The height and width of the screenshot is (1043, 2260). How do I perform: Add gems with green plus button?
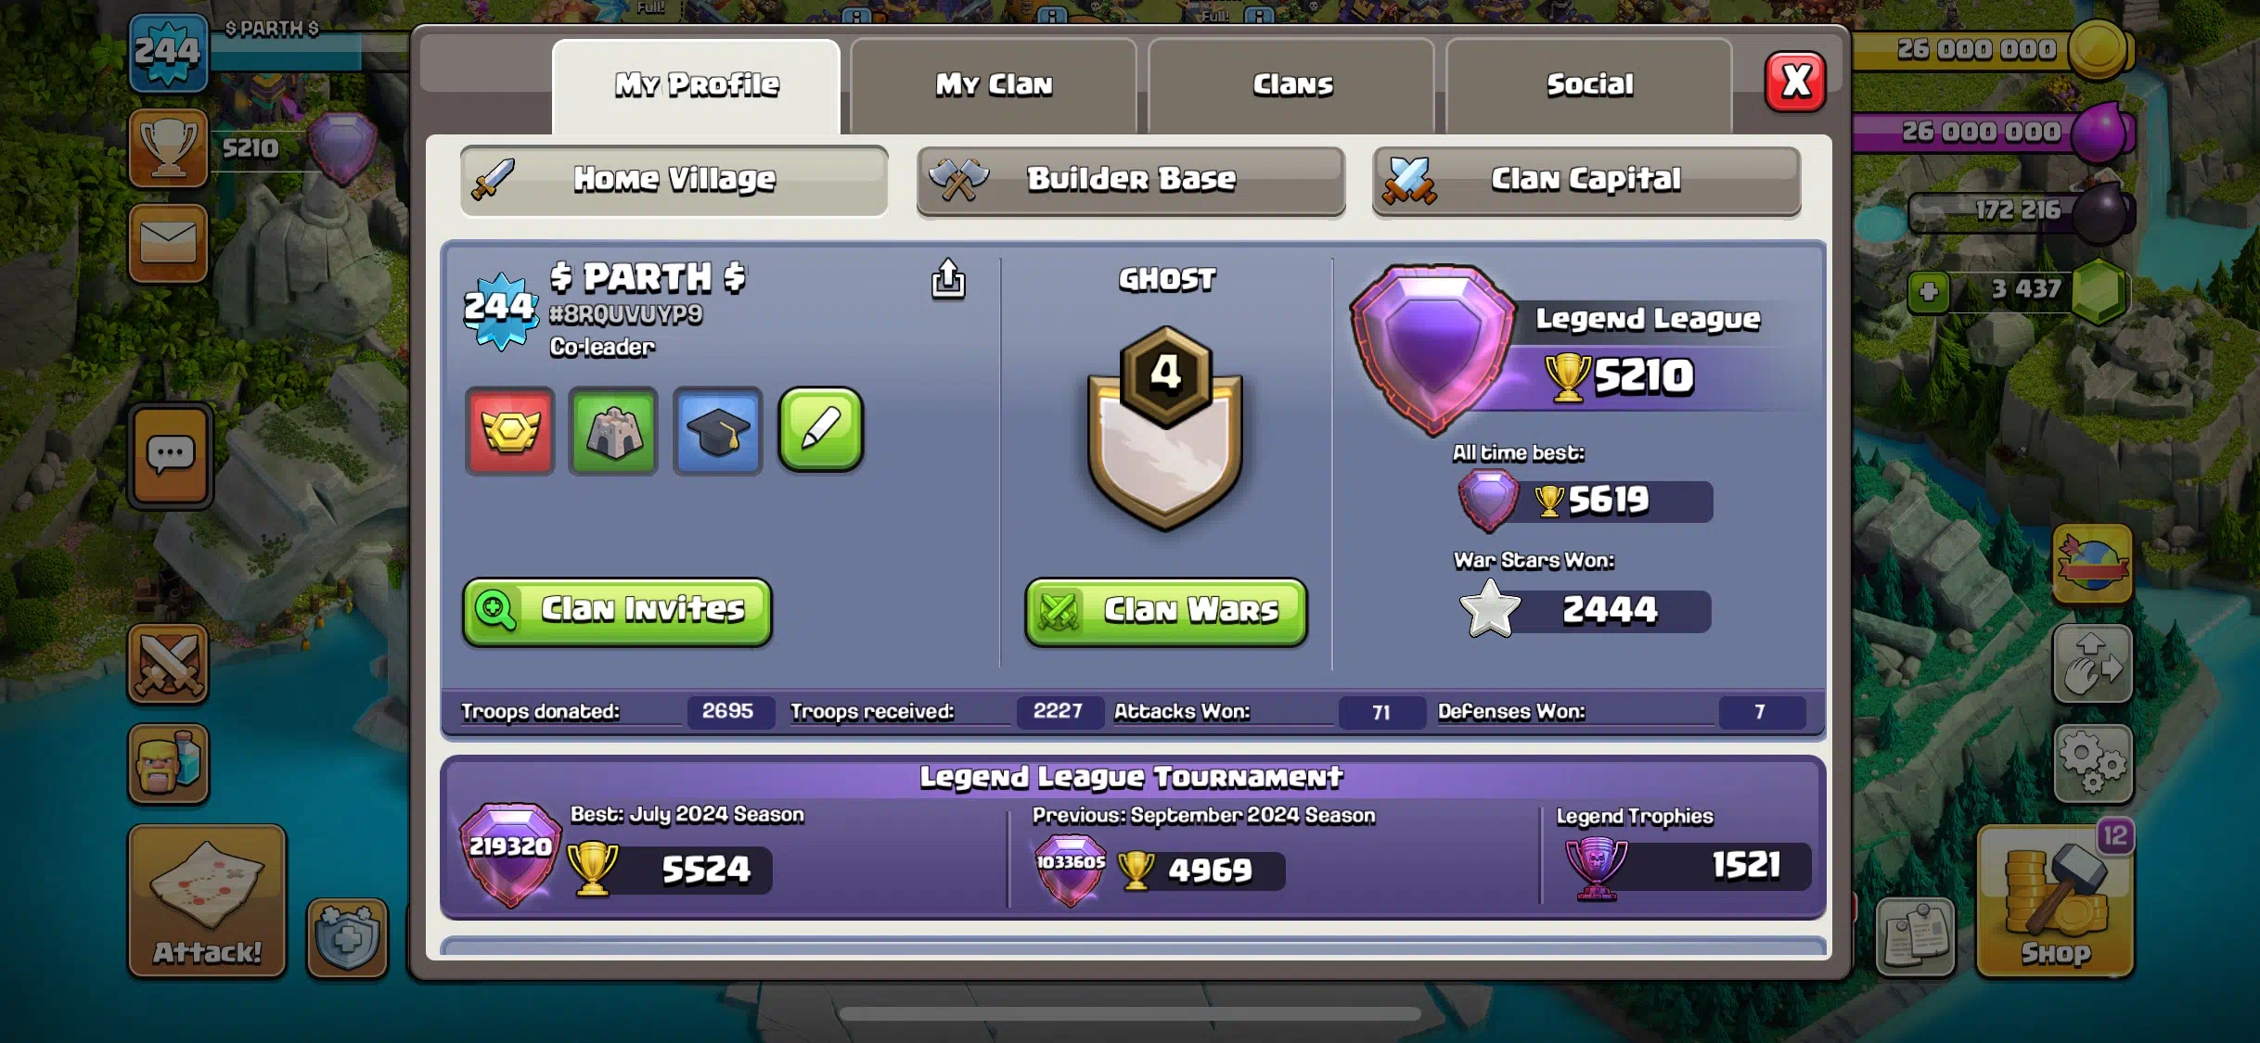tap(1929, 292)
